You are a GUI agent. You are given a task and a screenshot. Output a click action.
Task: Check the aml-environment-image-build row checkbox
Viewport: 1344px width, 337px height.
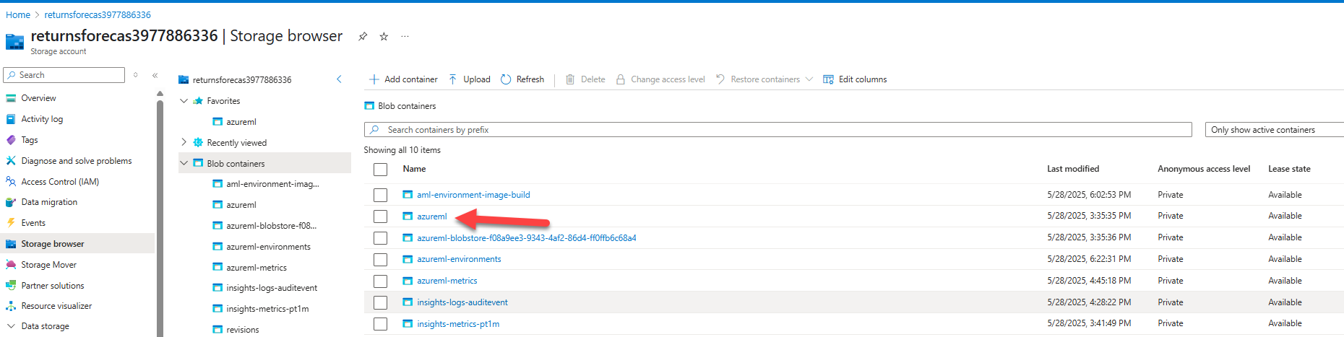380,195
